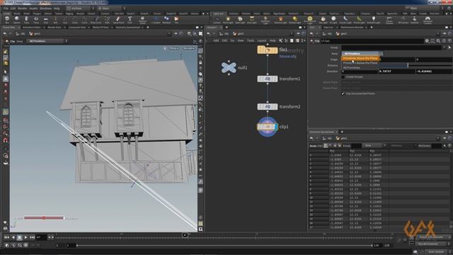Open the Add menu in network editor

click(x=216, y=41)
